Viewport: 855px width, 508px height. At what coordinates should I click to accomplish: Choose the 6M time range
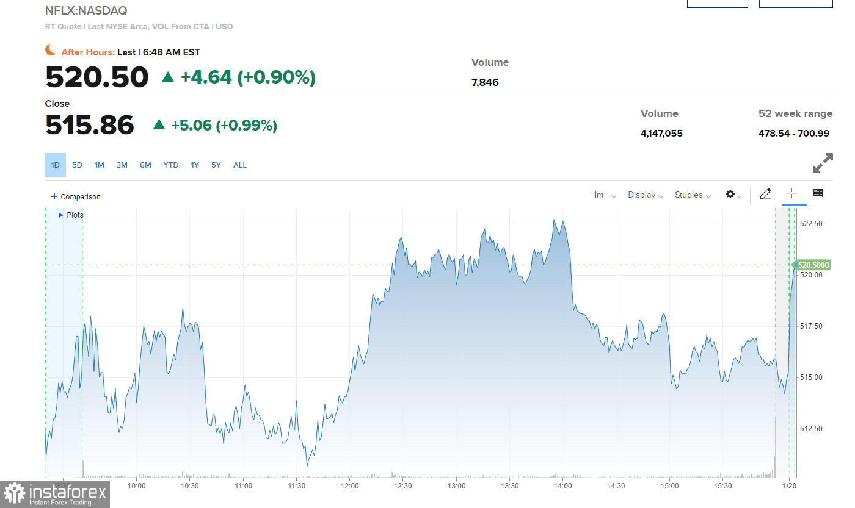[145, 165]
